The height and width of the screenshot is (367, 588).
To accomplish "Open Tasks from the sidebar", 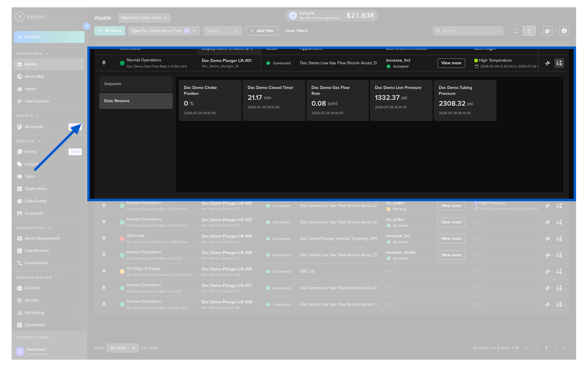I will [49, 176].
